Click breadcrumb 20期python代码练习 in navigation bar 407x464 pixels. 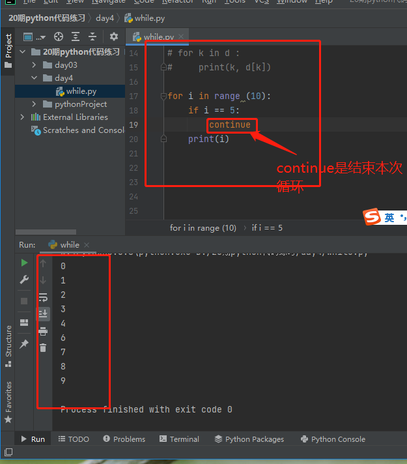pos(47,18)
